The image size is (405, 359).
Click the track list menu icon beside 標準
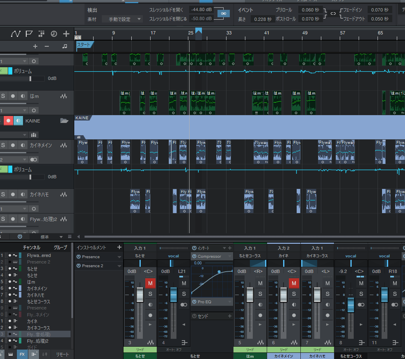click(x=69, y=236)
